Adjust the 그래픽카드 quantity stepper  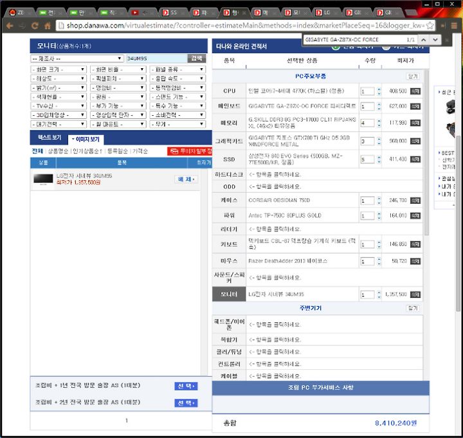379,141
